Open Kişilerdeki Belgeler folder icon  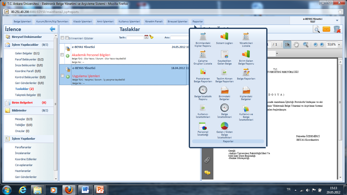pyautogui.click(x=246, y=90)
